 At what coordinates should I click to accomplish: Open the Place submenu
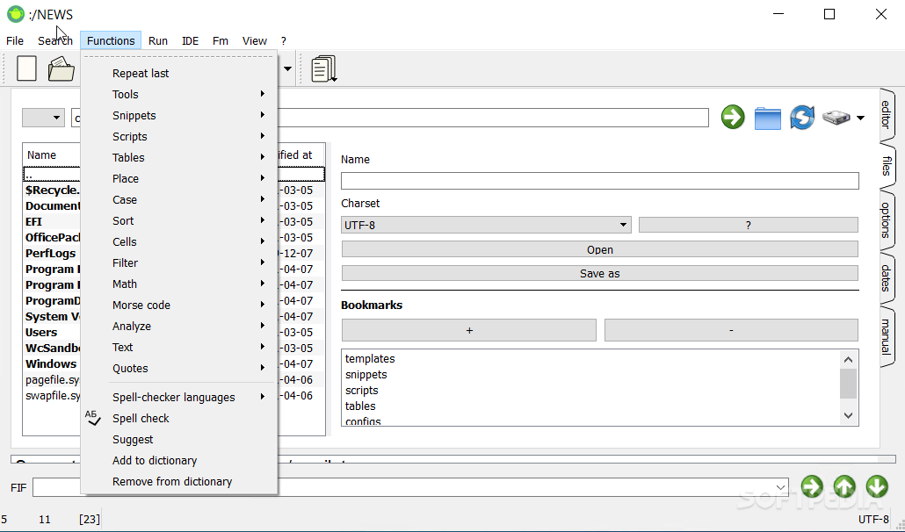point(179,179)
